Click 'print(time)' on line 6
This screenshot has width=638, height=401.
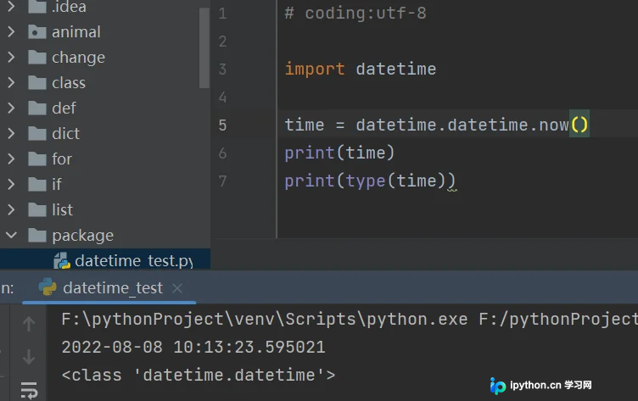click(339, 153)
